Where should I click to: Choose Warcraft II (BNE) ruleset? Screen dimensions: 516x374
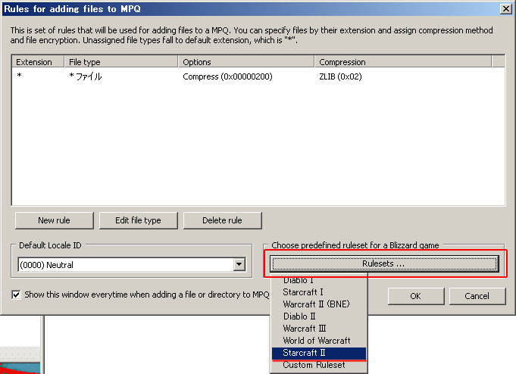click(318, 304)
